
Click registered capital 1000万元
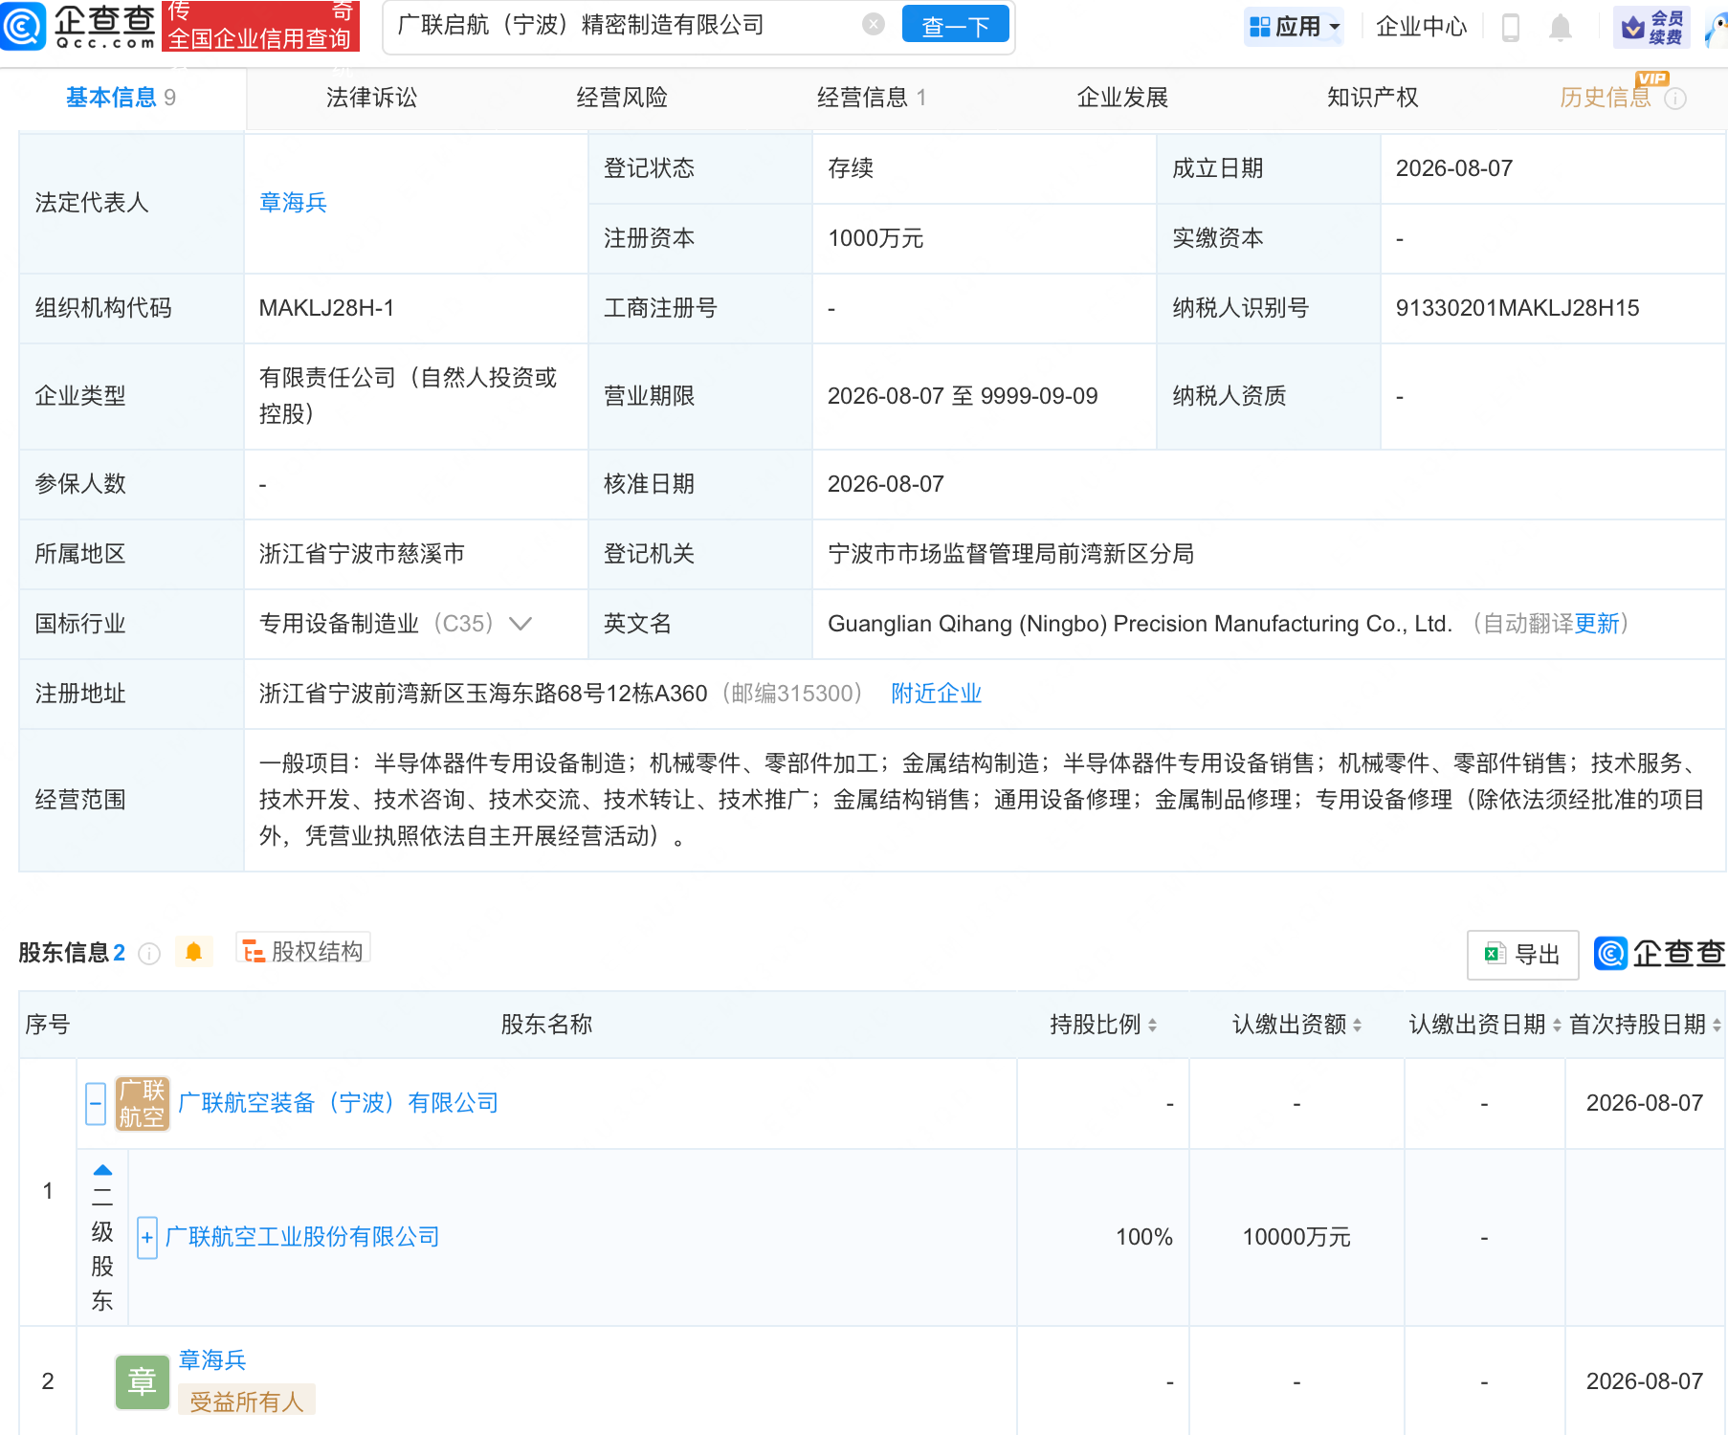point(875,238)
